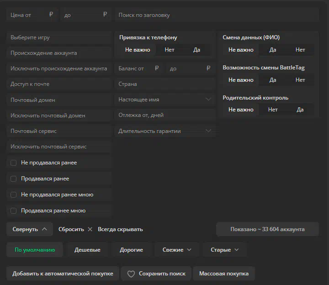
Task: Select Нет under Возможность смены BattleTag
Action: [x=300, y=80]
